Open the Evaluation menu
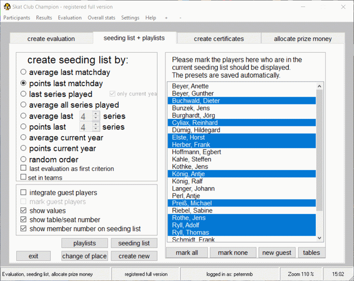This screenshot has height=281, width=354. click(70, 18)
